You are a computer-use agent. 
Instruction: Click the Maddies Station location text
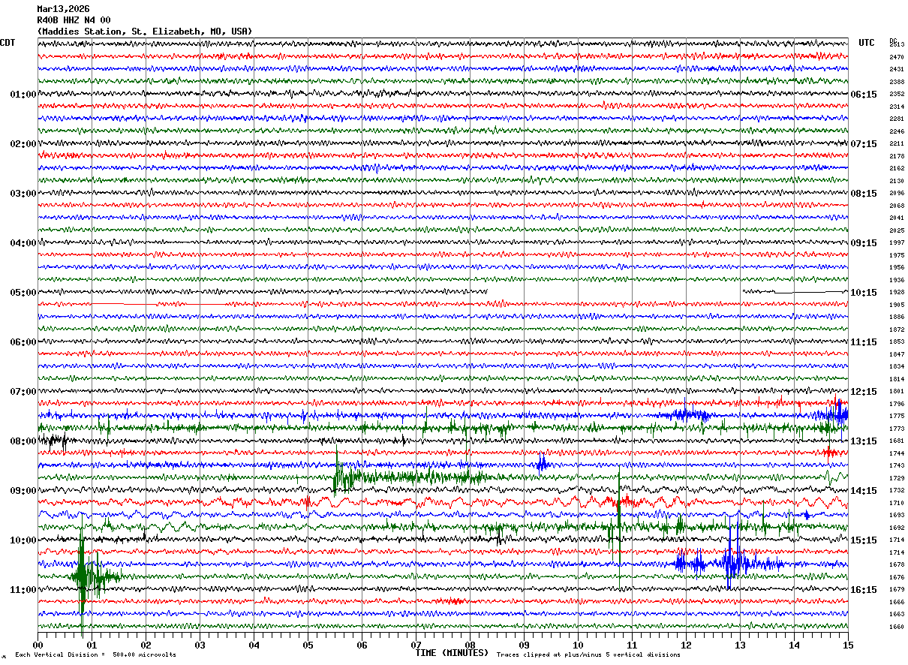(x=145, y=32)
